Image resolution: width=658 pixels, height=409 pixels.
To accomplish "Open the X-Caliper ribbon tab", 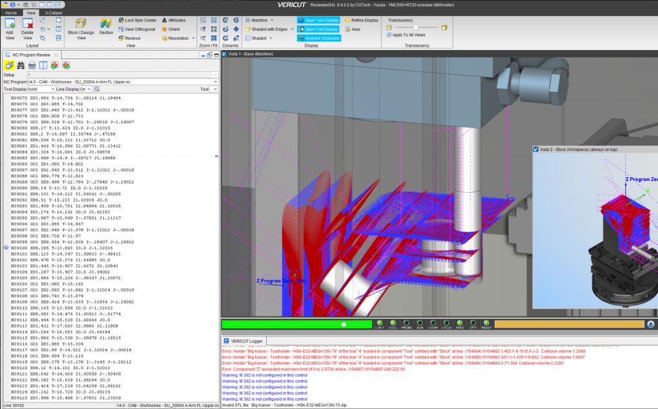I will (x=54, y=13).
